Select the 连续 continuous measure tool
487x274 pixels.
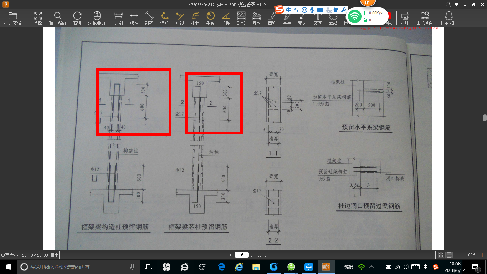pos(164,18)
